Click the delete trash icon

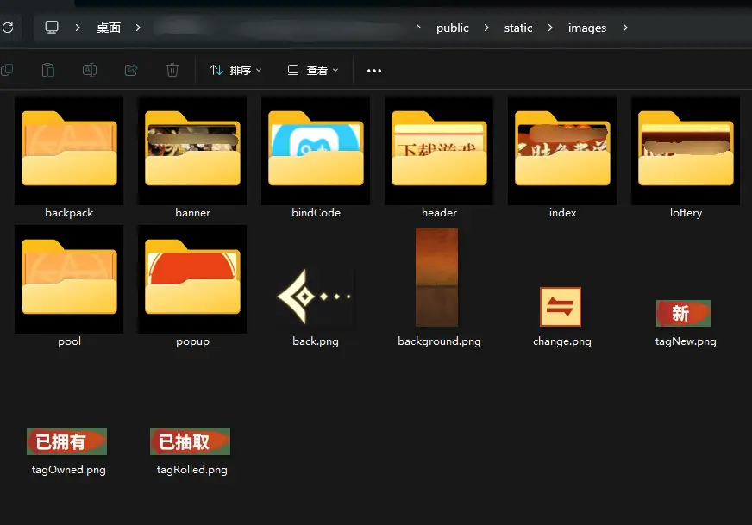point(172,70)
